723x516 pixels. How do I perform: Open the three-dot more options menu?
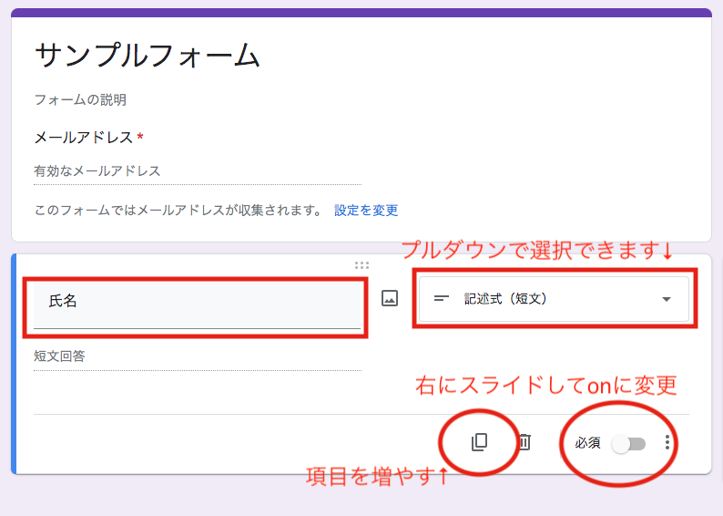(667, 442)
